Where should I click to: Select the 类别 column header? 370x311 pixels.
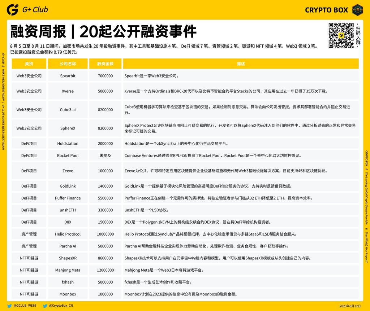click(x=29, y=63)
